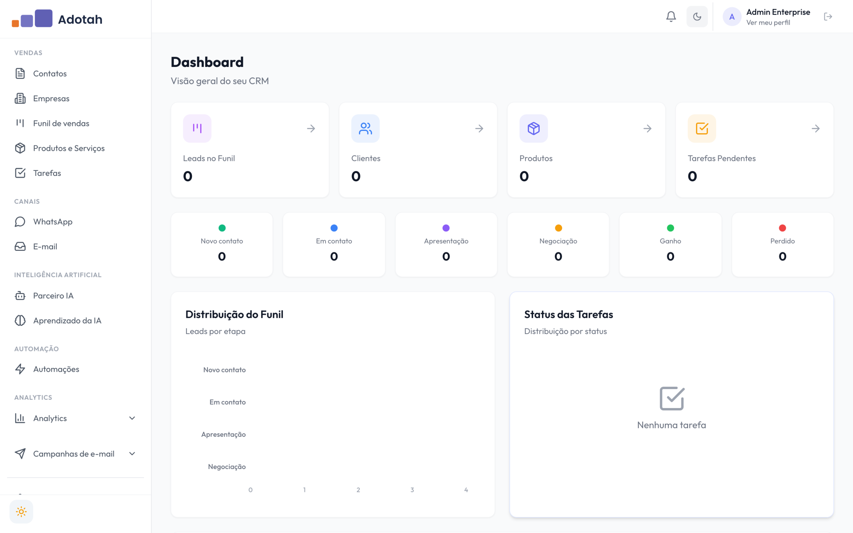This screenshot has width=853, height=533.
Task: Select Campanhas de e-mail paper plane icon
Action: click(20, 453)
